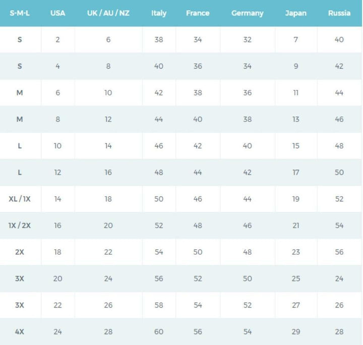
Task: Select the XL / 1X size label
Action: pyautogui.click(x=20, y=199)
